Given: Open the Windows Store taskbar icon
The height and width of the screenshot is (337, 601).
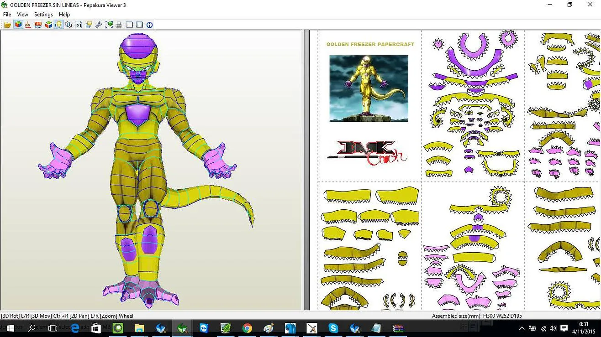Looking at the screenshot, I should [x=96, y=328].
